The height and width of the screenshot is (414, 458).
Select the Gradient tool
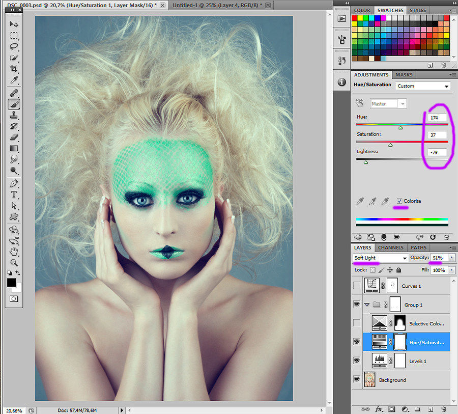coord(14,149)
